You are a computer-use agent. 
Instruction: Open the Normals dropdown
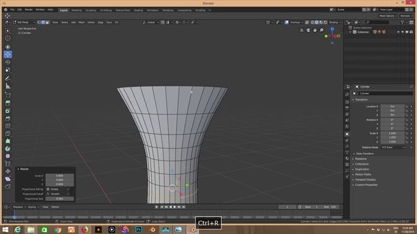(406, 16)
